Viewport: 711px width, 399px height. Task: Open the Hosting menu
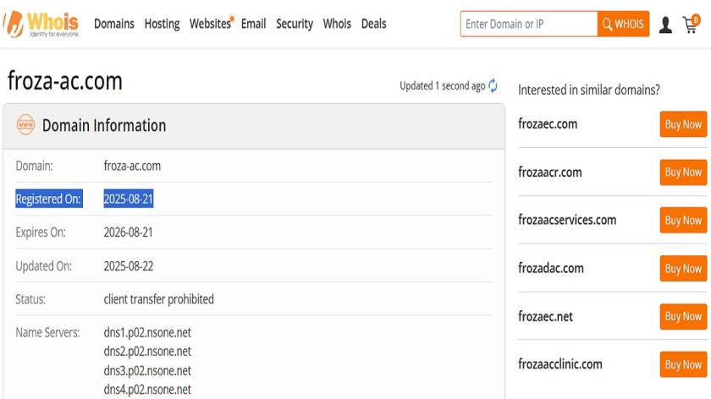coord(162,24)
